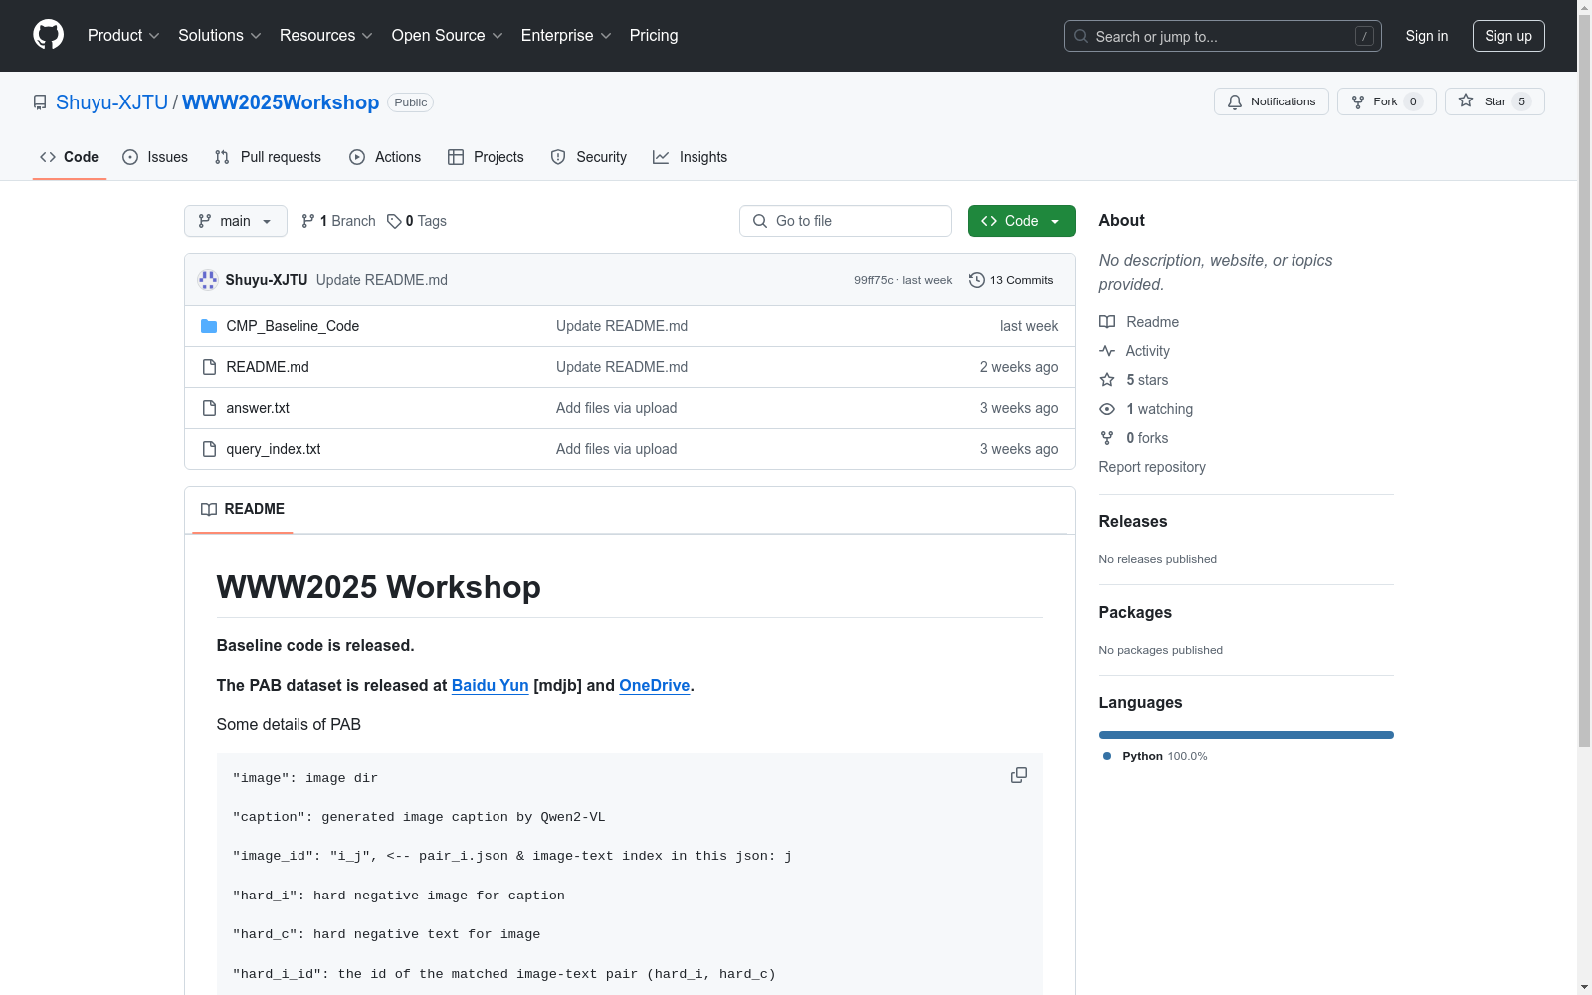Open the Resources dropdown menu

(326, 36)
